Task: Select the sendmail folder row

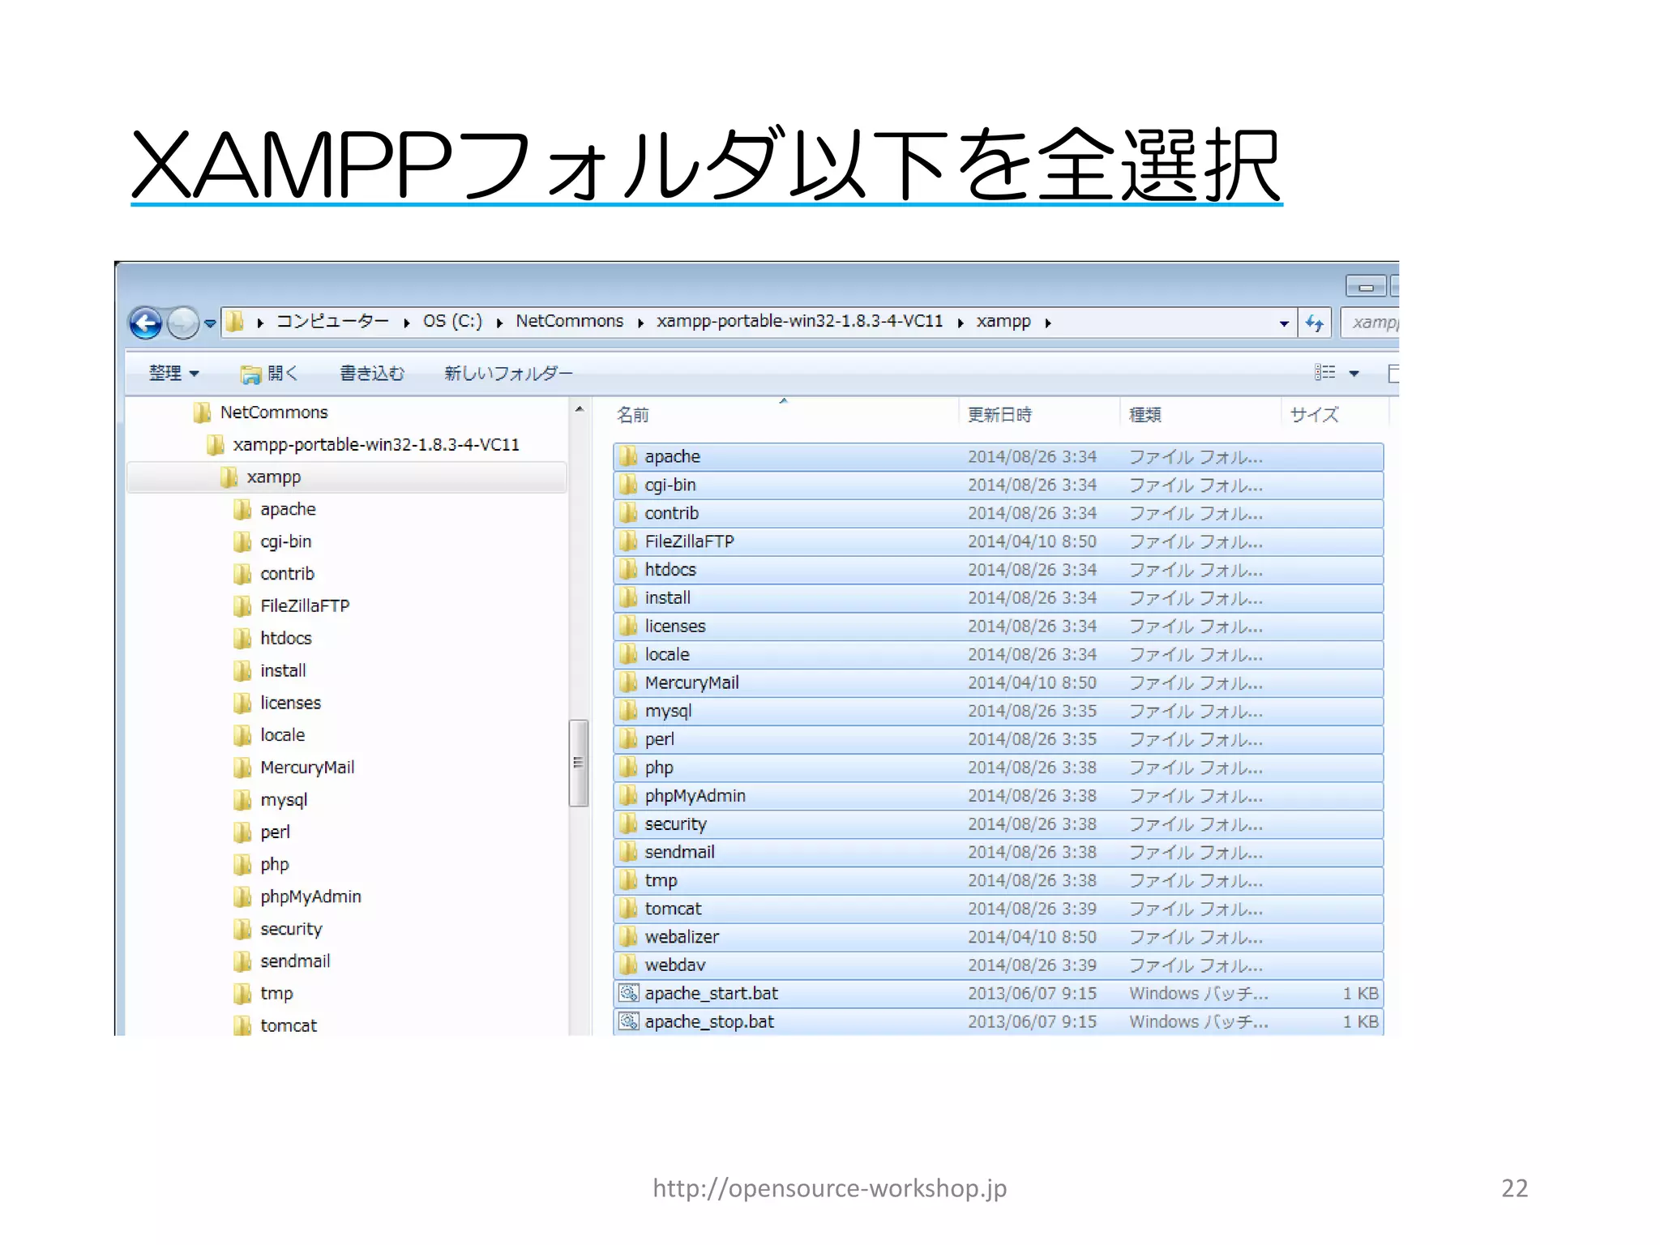Action: click(x=998, y=853)
